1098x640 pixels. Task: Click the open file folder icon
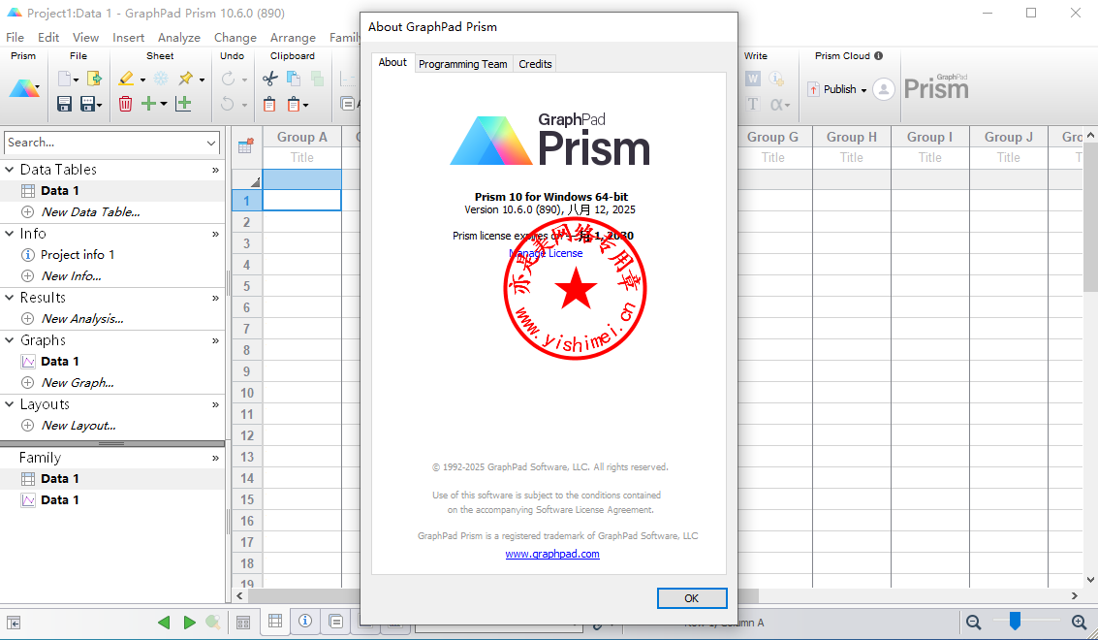tap(94, 79)
